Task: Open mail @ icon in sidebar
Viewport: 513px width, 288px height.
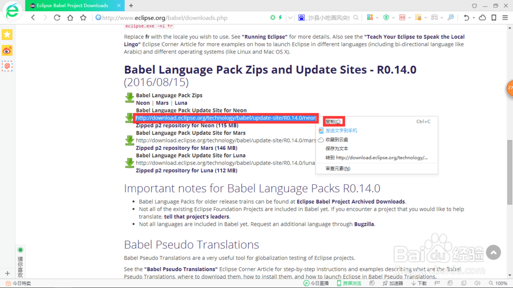Action: click(7, 66)
